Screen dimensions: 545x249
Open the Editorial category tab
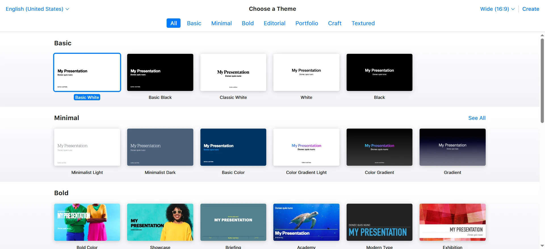tap(274, 23)
